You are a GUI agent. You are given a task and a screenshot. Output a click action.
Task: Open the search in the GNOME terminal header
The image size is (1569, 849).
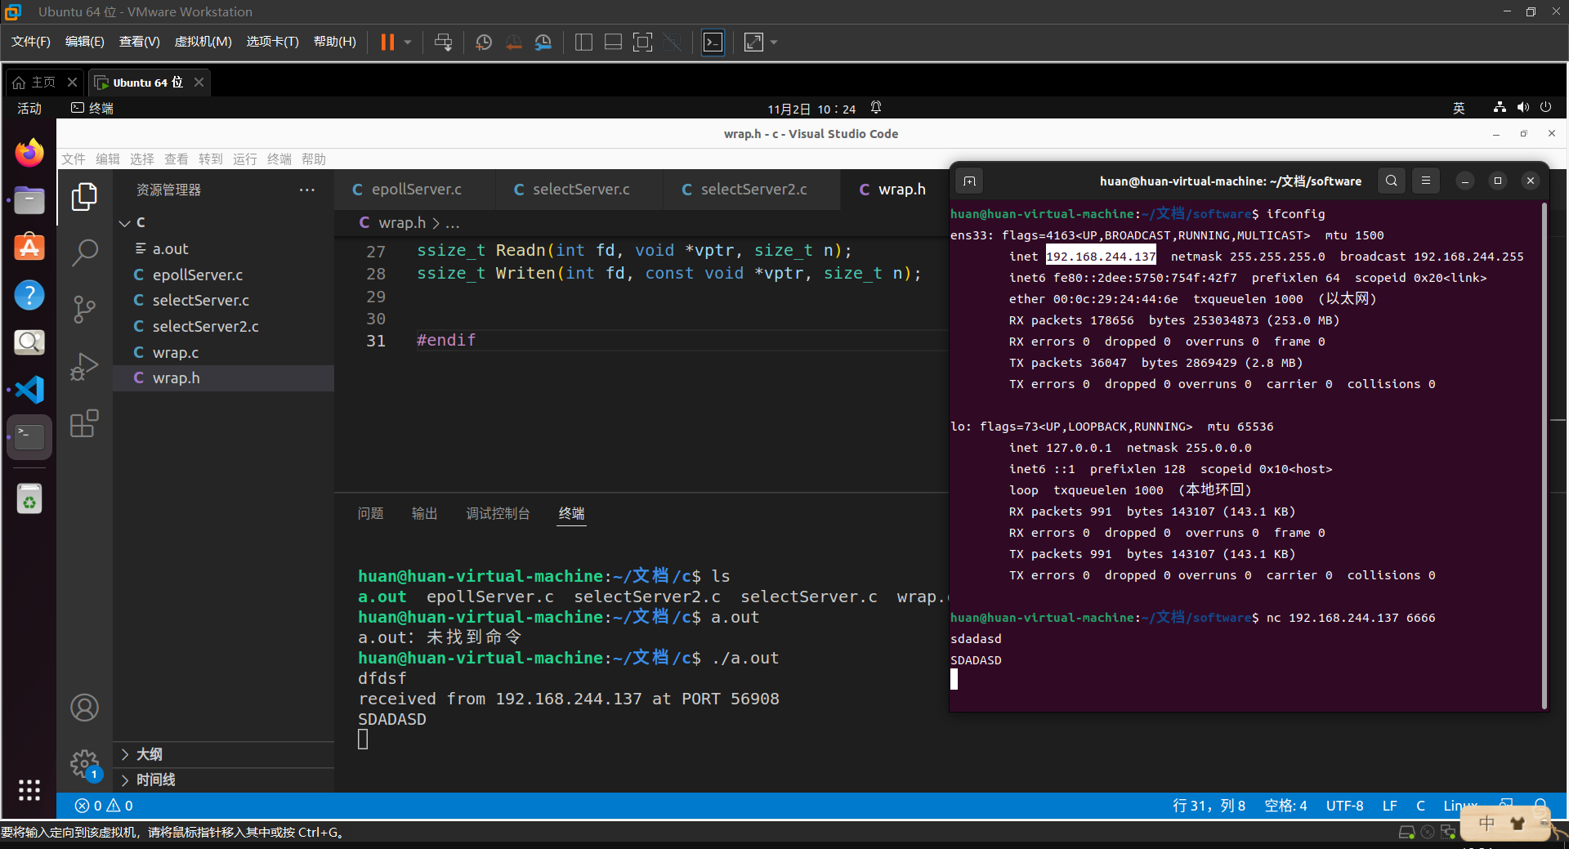[1391, 181]
